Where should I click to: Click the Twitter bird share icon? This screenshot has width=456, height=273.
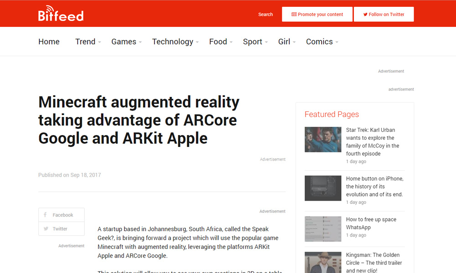tap(46, 228)
